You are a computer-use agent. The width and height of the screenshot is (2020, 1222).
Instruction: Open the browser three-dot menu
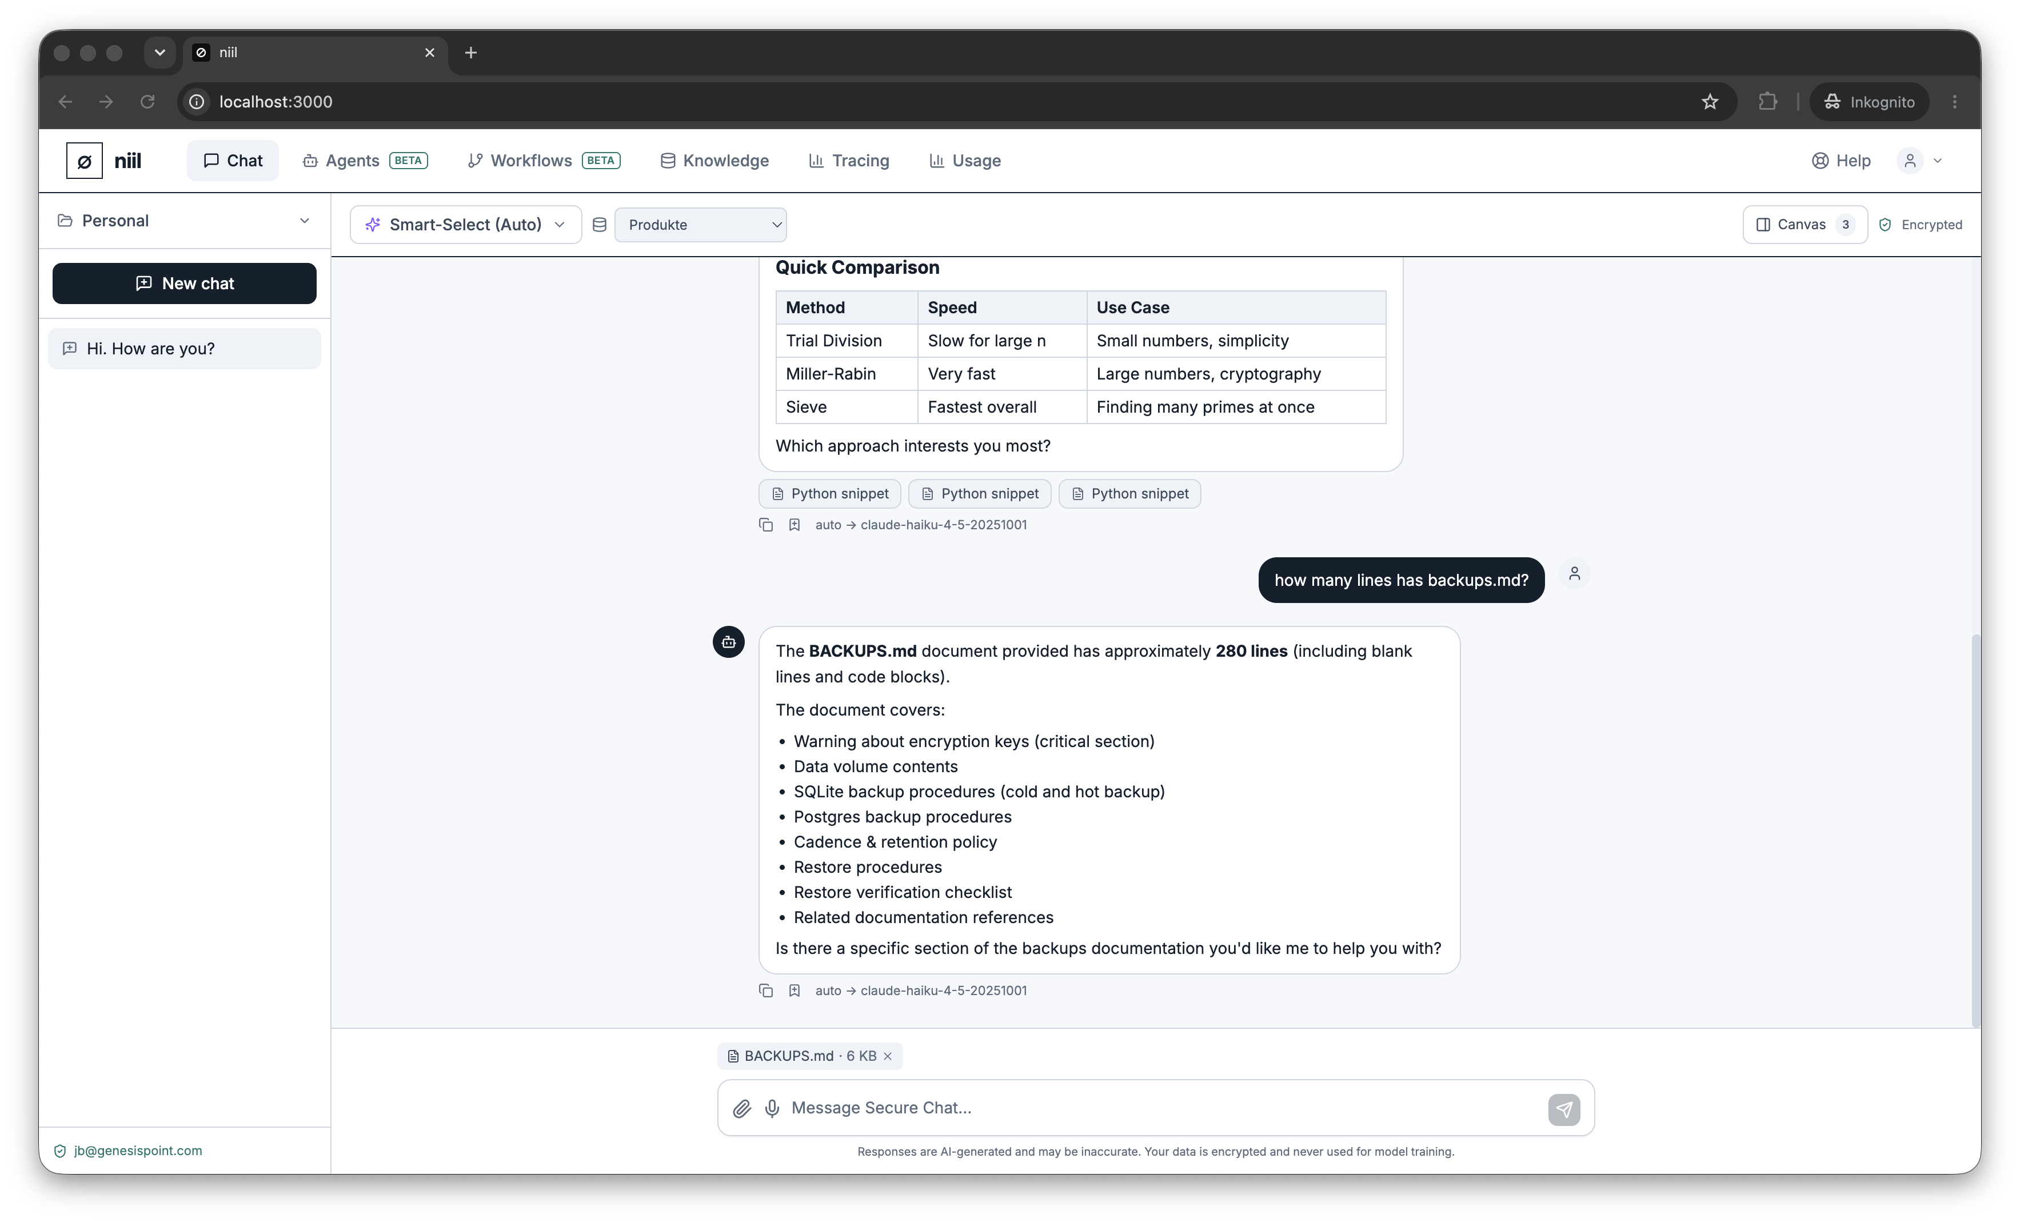pos(1954,102)
